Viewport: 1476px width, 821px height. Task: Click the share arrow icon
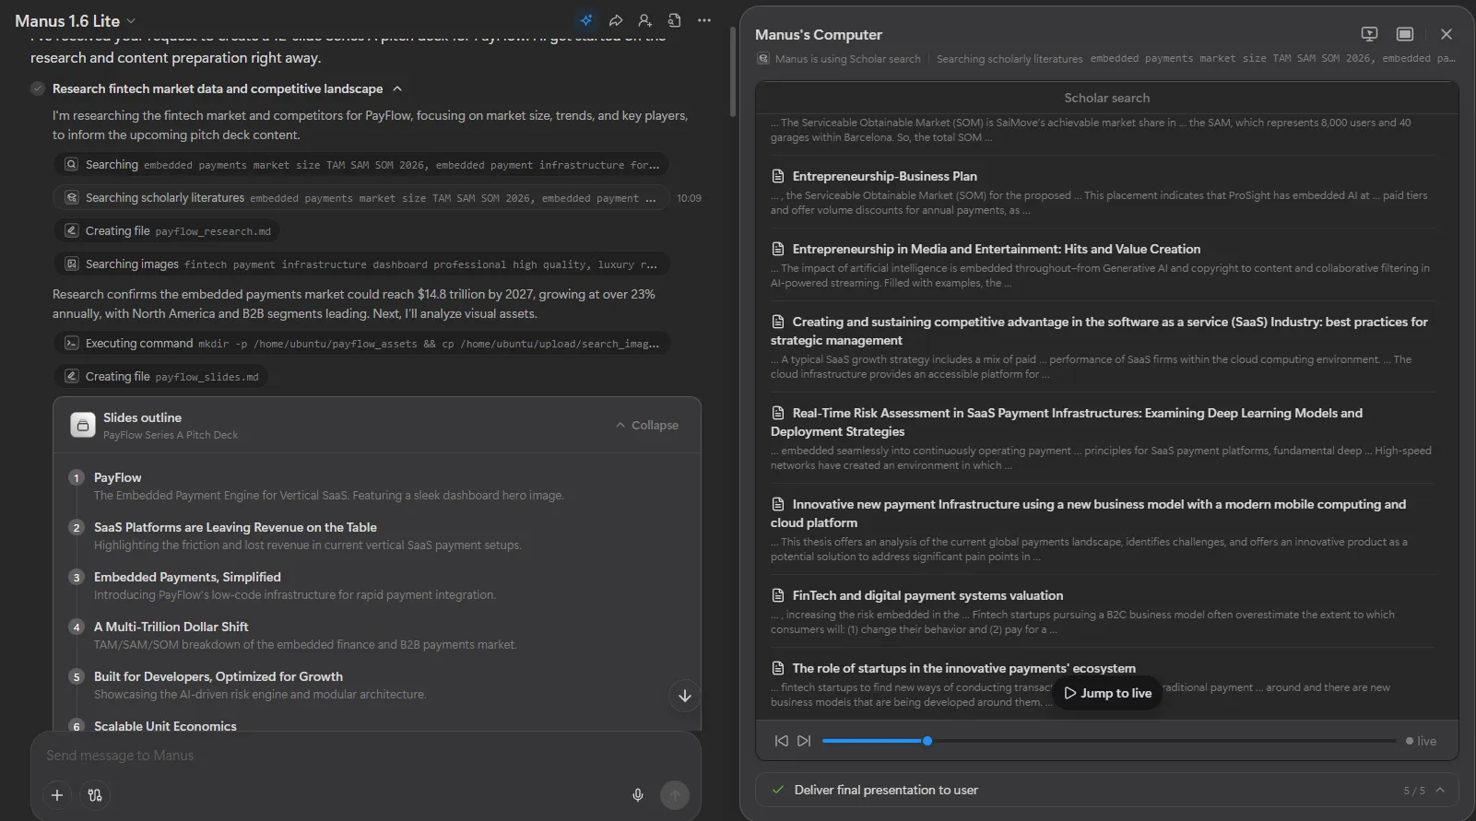616,20
